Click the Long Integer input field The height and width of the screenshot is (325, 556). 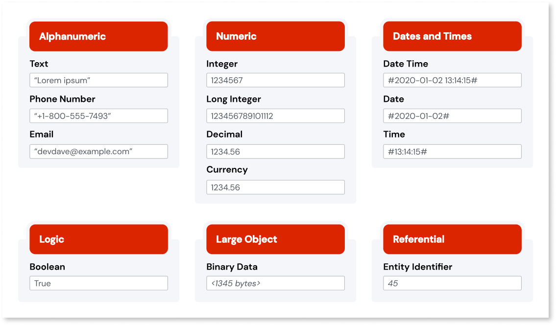[275, 116]
